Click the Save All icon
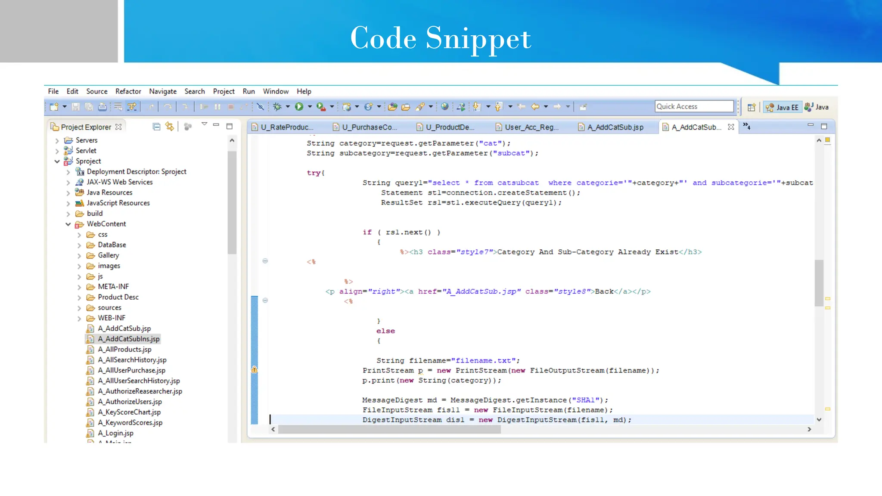This screenshot has width=882, height=496. (89, 107)
